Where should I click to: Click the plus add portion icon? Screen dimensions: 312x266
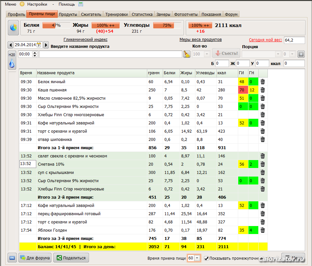(301, 54)
